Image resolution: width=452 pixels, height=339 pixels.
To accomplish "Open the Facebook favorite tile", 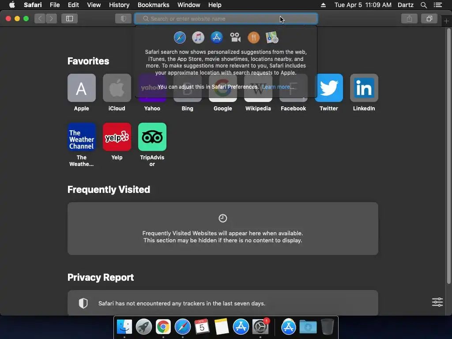I will tap(294, 88).
